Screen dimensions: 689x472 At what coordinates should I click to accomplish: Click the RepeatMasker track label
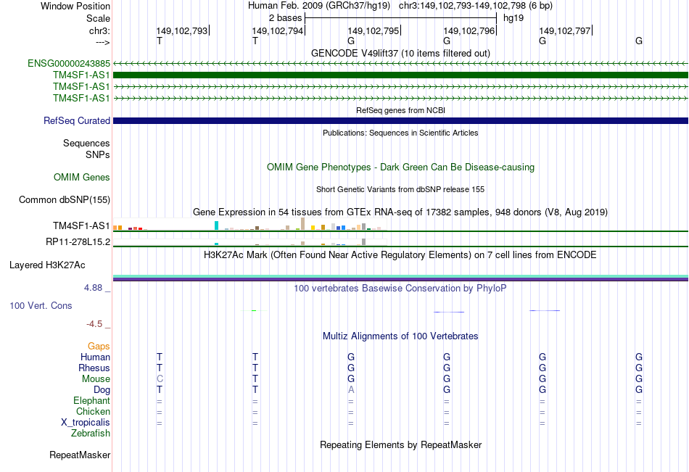tap(80, 455)
